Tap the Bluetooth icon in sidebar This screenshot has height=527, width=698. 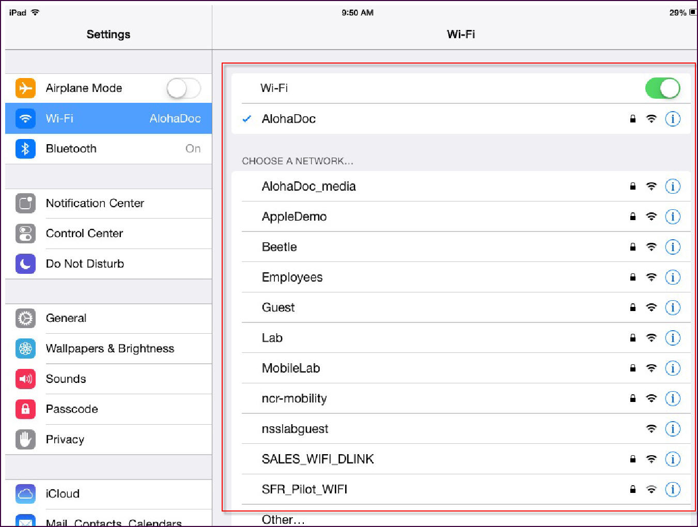tap(25, 149)
